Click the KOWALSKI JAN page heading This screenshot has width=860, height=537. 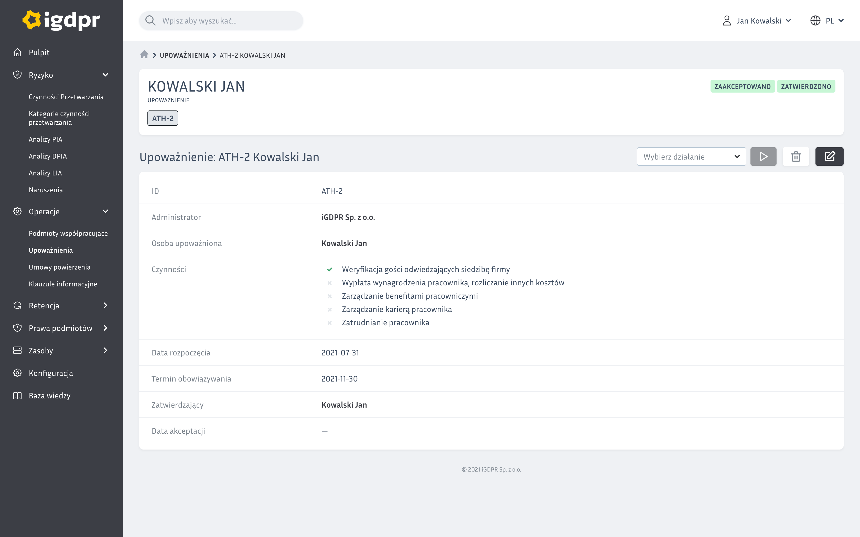tap(196, 87)
